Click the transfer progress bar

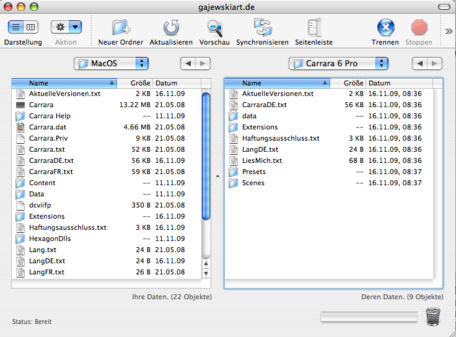pos(369,317)
